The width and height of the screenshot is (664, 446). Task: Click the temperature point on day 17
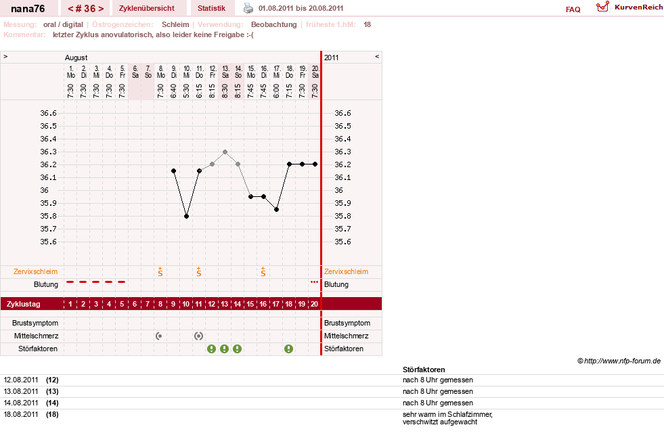coord(277,210)
